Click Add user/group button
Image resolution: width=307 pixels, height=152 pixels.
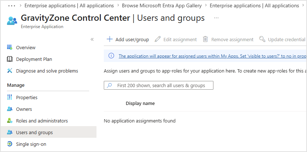tap(128, 39)
